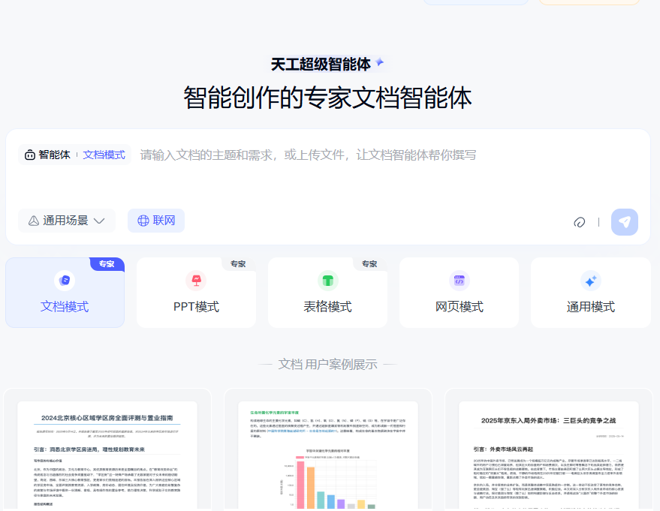This screenshot has width=660, height=511.
Task: Click the 文档 用户案例展示 heading
Action: (x=327, y=364)
